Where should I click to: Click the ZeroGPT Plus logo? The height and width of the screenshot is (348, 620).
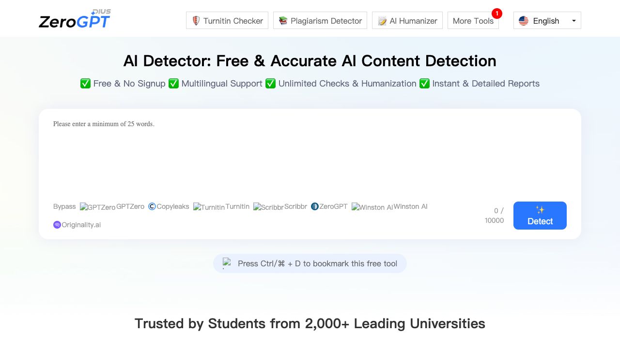[x=75, y=20]
